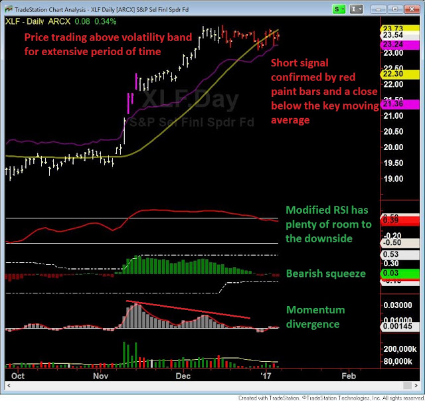Open the gray I interval-link dropdown
This screenshot has width=425, height=401.
pyautogui.click(x=356, y=9)
